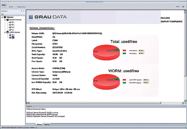Click padlock icon of highlighted WORM volume
Screen dimensions: 187x129
10,37
